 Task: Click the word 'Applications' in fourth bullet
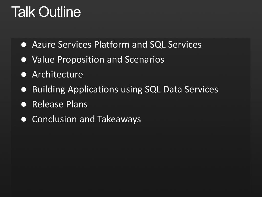click(x=93, y=89)
